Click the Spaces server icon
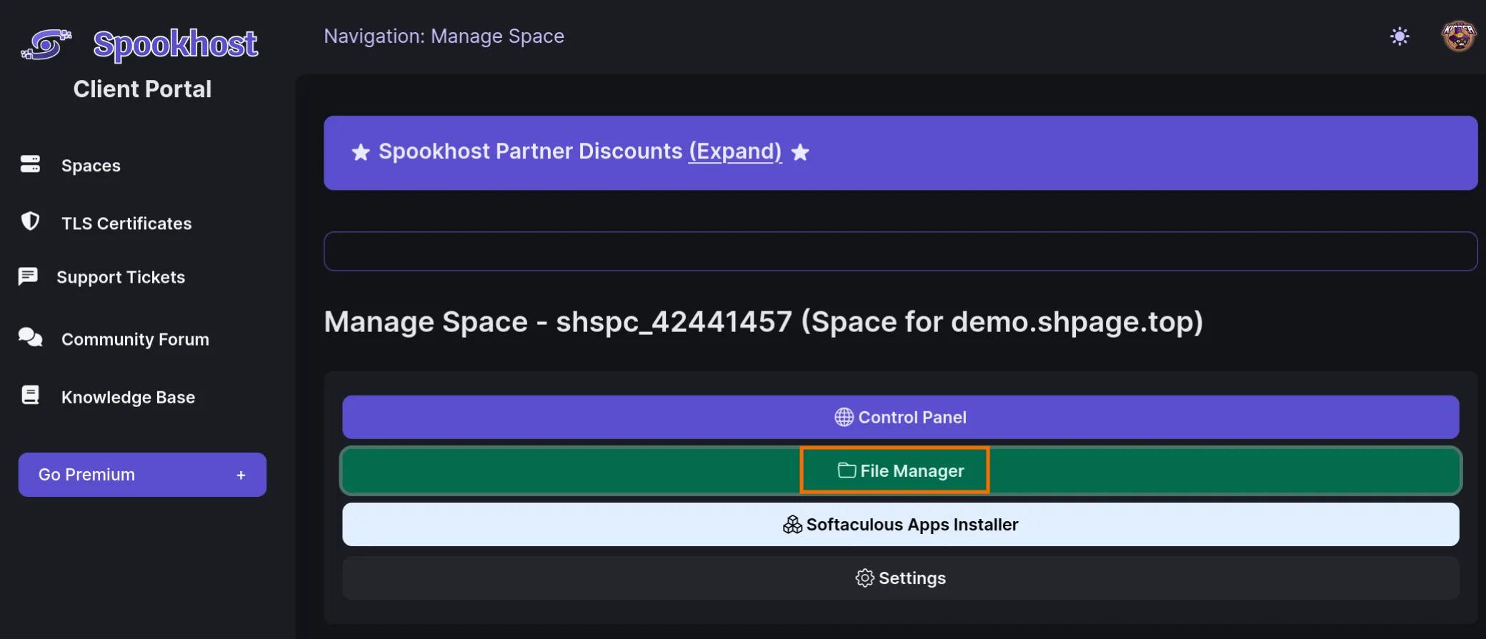The height and width of the screenshot is (639, 1486). pyautogui.click(x=30, y=164)
